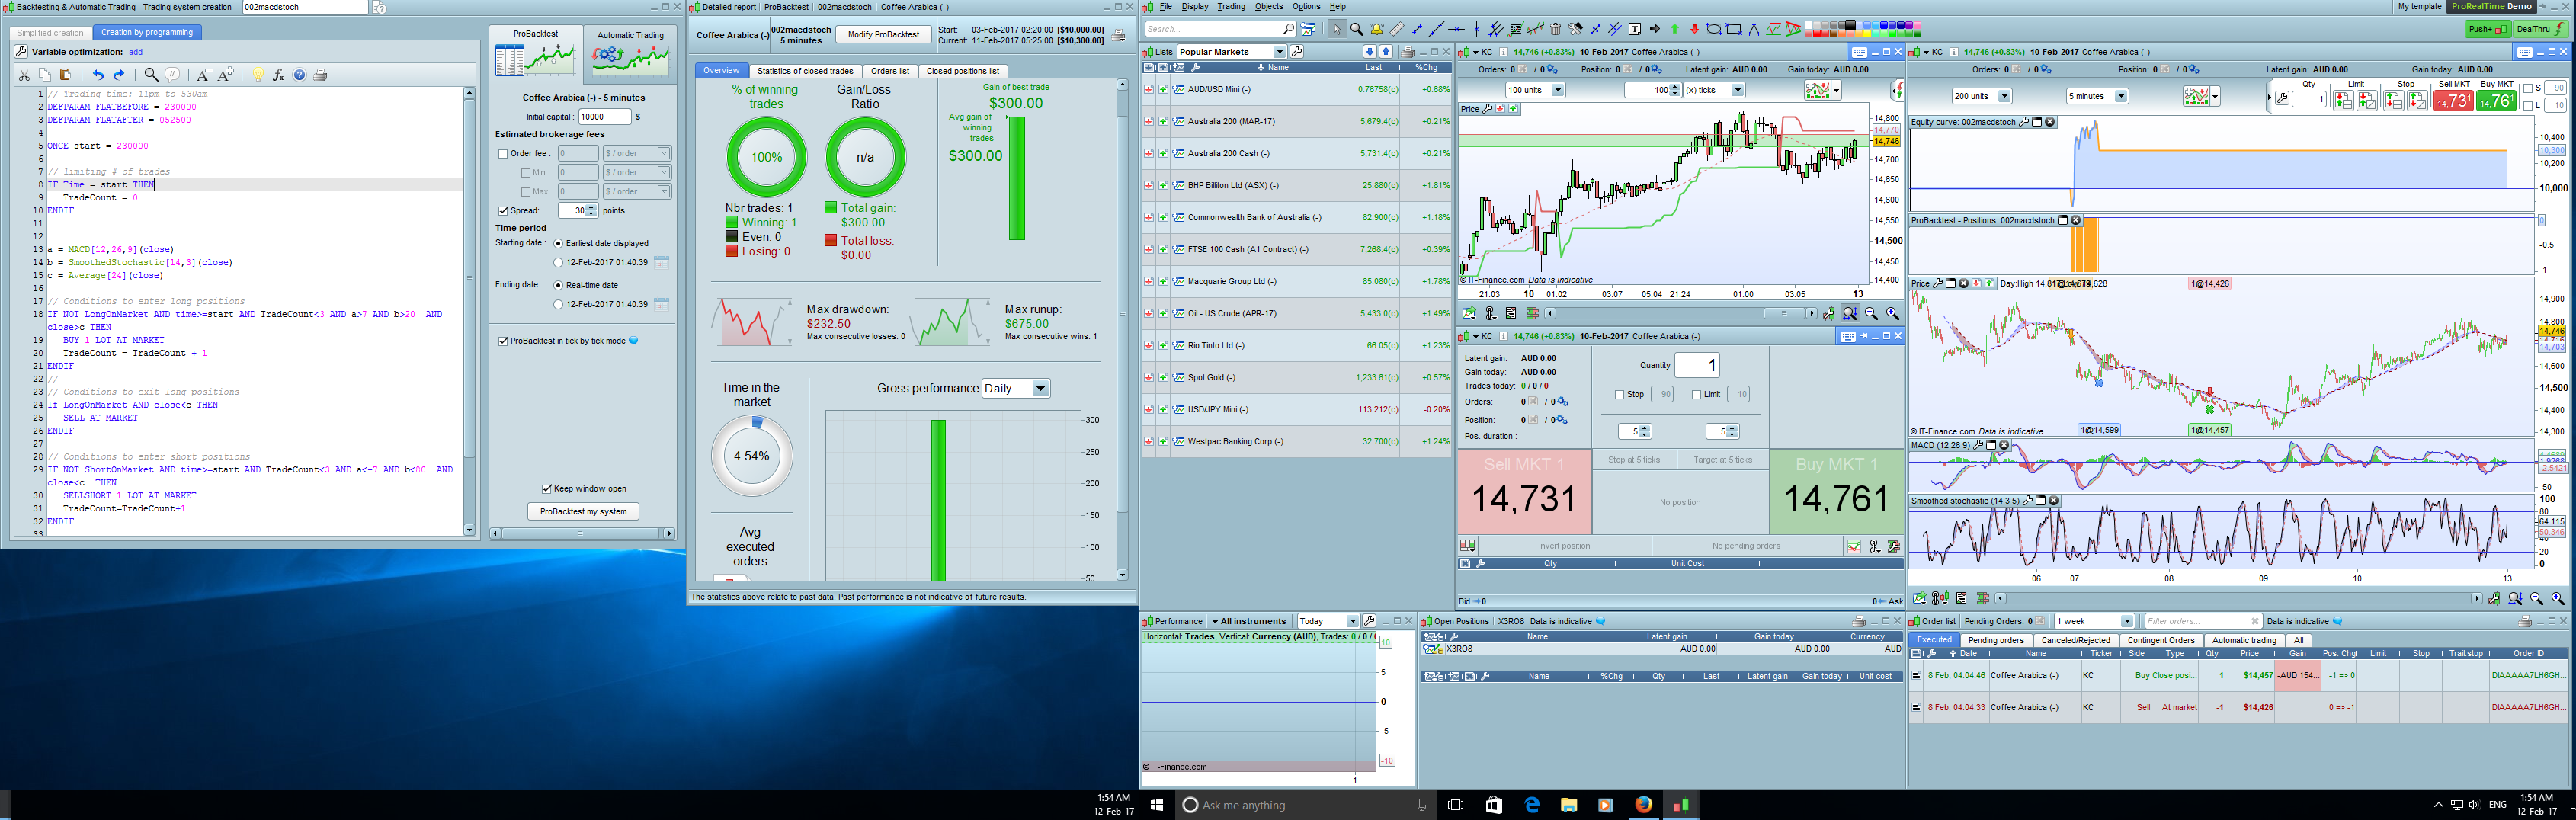Open the Closed positions list tab
The image size is (2576, 820).
click(962, 71)
